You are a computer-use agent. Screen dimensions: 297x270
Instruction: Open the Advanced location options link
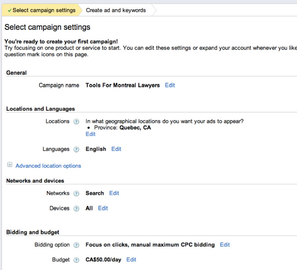[x=48, y=166]
